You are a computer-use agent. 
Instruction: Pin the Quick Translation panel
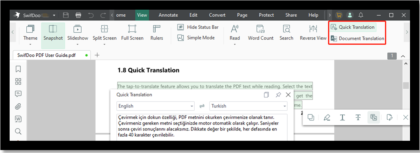pyautogui.click(x=278, y=95)
